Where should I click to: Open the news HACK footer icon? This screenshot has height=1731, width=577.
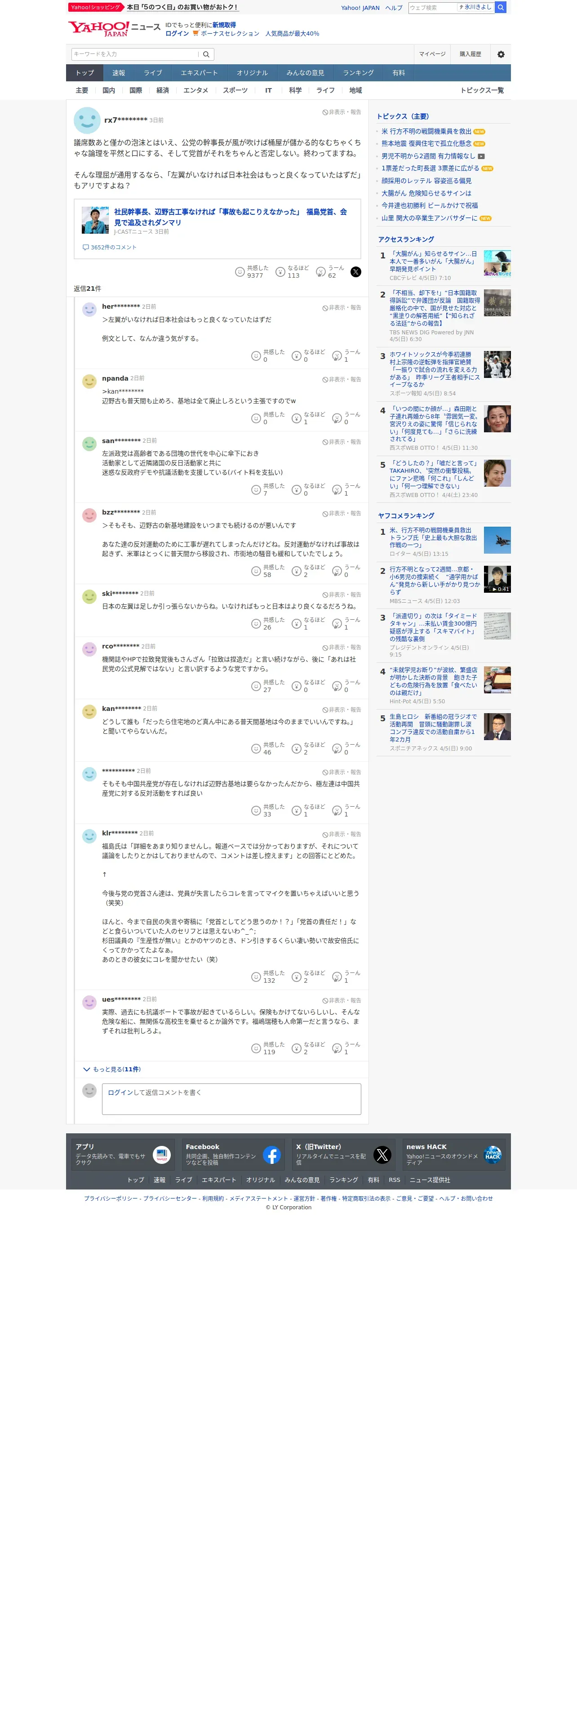(493, 1154)
